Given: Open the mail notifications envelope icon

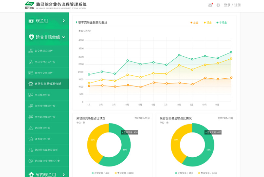Looking at the screenshot, I should 210,5.
